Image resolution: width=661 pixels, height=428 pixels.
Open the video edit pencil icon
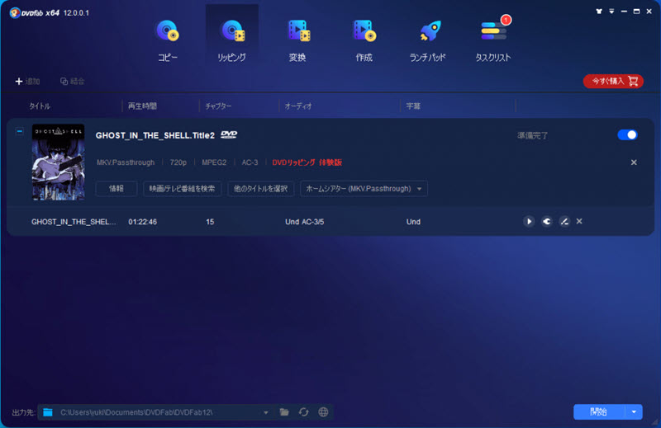coord(564,222)
